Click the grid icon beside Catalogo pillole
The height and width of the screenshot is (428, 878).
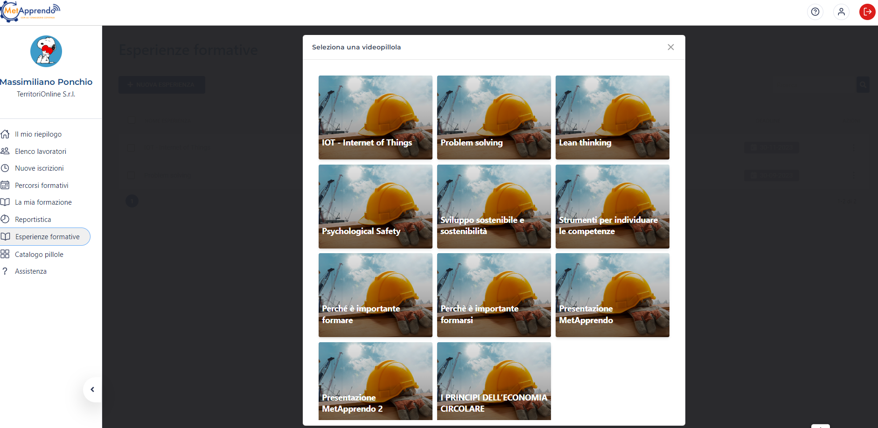click(5, 254)
